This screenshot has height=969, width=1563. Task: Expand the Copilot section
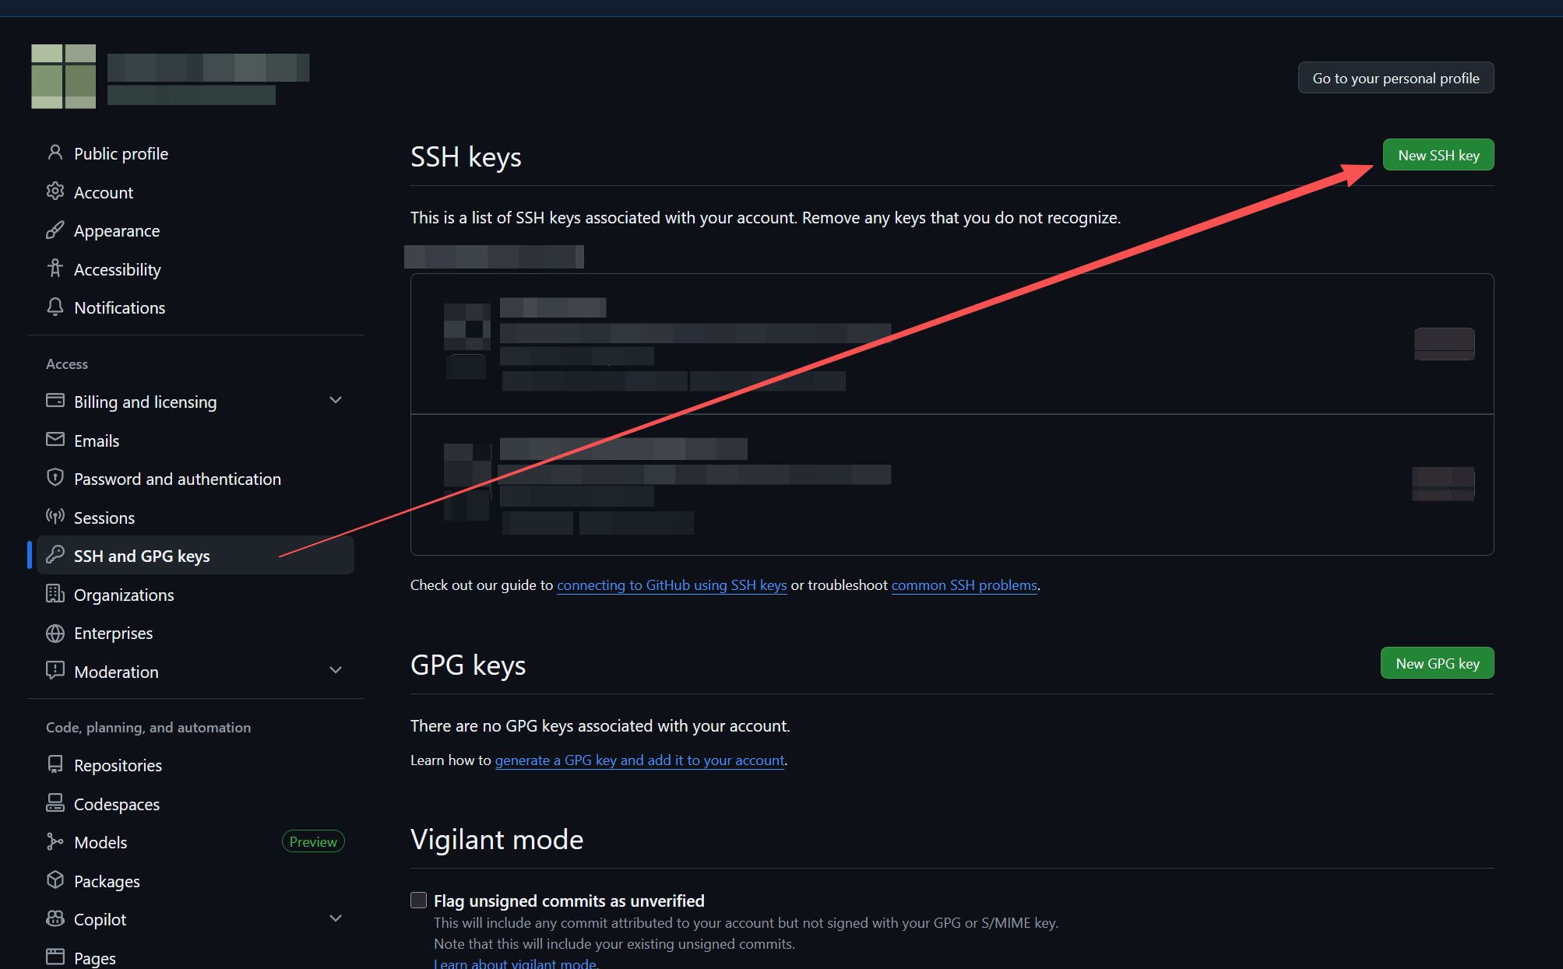pos(336,918)
